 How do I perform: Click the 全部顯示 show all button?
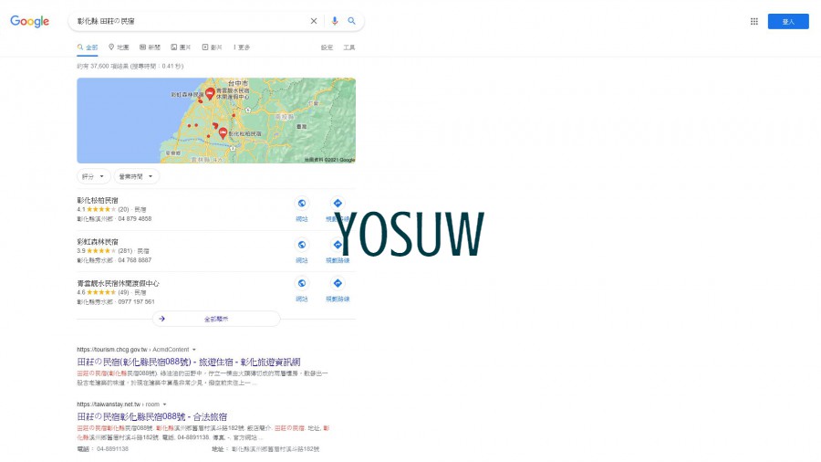(215, 319)
